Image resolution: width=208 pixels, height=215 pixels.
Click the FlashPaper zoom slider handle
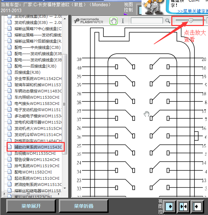[x=191, y=20]
